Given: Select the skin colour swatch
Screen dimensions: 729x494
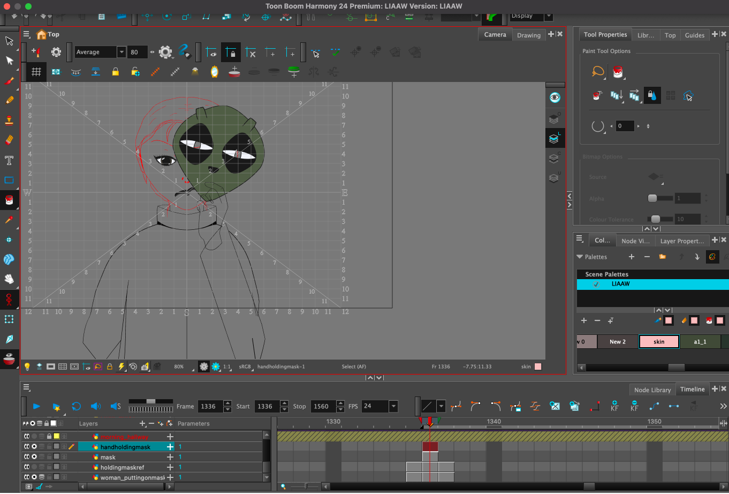Looking at the screenshot, I should tap(659, 341).
